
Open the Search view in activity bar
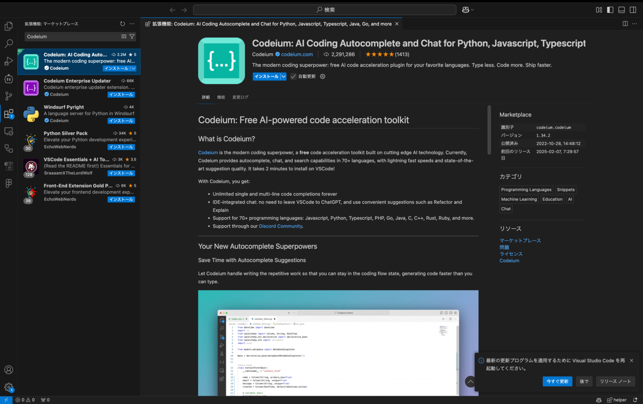8,43
